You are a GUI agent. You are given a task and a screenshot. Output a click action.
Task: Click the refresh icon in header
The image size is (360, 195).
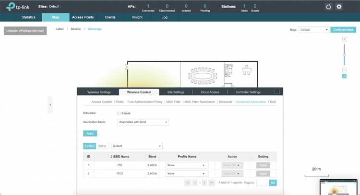pyautogui.click(x=329, y=7)
